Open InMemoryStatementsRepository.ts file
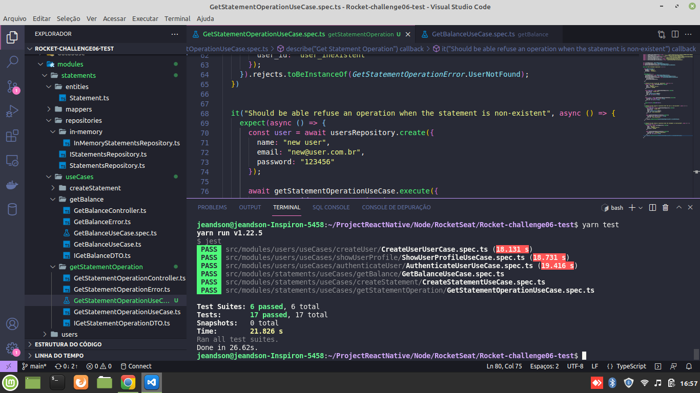 (127, 143)
